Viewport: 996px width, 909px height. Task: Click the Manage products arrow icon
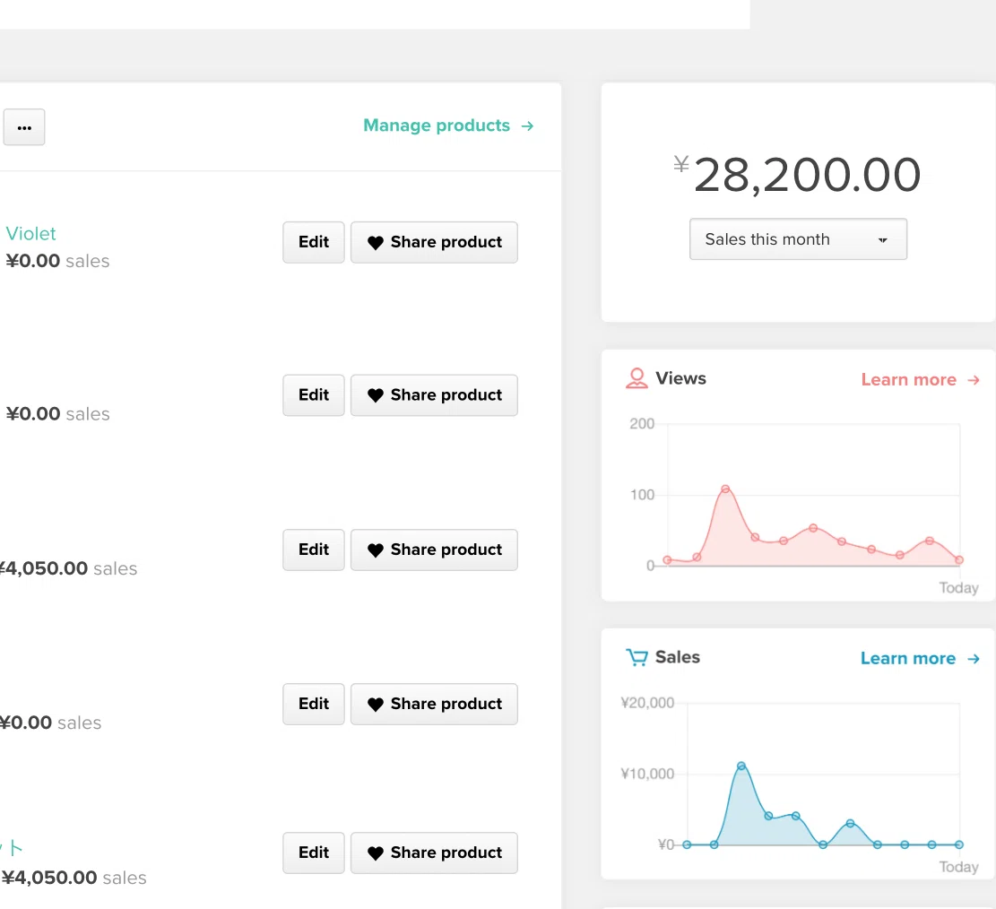(527, 126)
